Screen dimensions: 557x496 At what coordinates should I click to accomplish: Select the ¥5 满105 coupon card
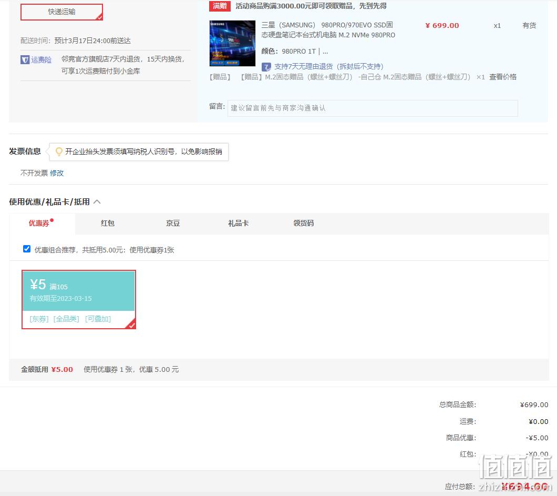(x=79, y=299)
